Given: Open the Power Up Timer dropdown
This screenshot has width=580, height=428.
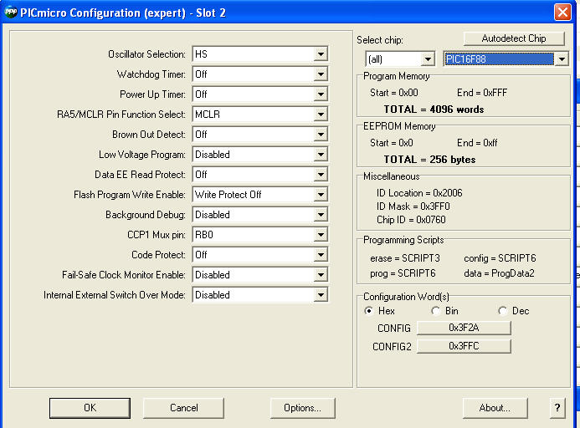Looking at the screenshot, I should (x=321, y=94).
